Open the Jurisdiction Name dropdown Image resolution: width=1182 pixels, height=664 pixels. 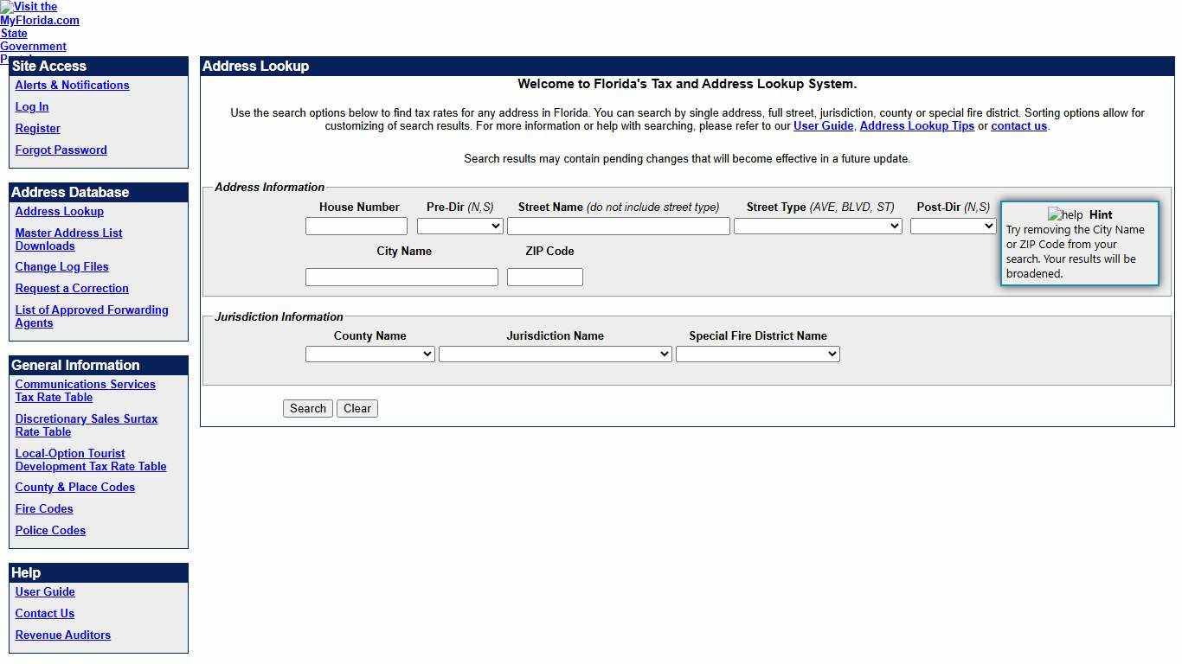555,354
